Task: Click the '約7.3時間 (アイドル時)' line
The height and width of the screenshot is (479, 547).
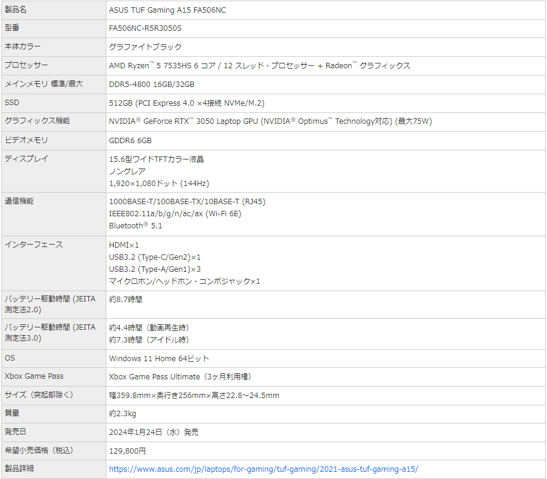Action: [149, 340]
